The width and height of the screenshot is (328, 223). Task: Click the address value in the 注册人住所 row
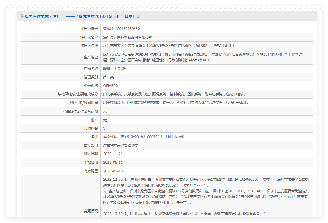[169, 46]
